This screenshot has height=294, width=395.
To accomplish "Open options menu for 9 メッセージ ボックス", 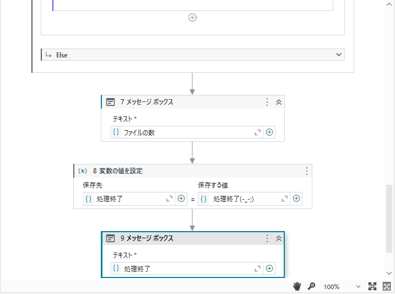I will [x=267, y=238].
